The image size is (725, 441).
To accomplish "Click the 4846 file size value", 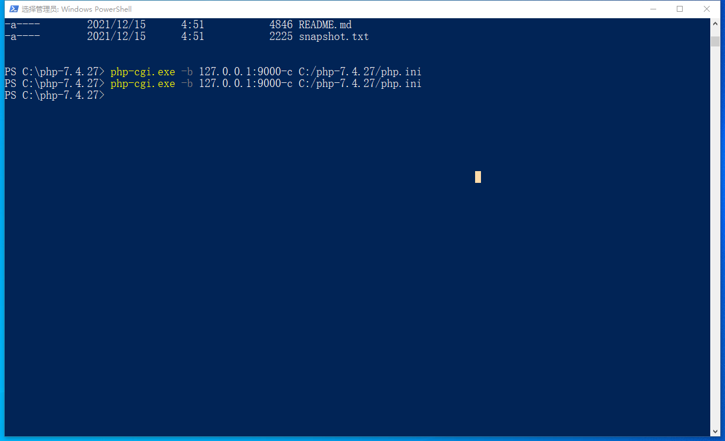I will (x=281, y=25).
